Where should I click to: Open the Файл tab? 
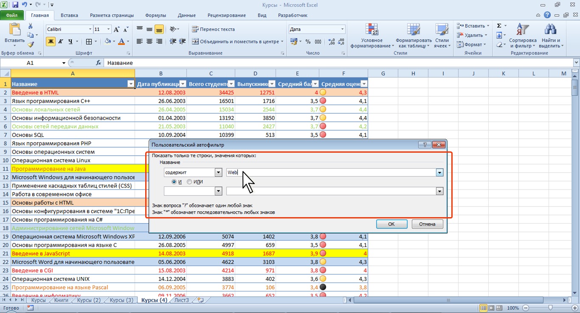coord(12,15)
